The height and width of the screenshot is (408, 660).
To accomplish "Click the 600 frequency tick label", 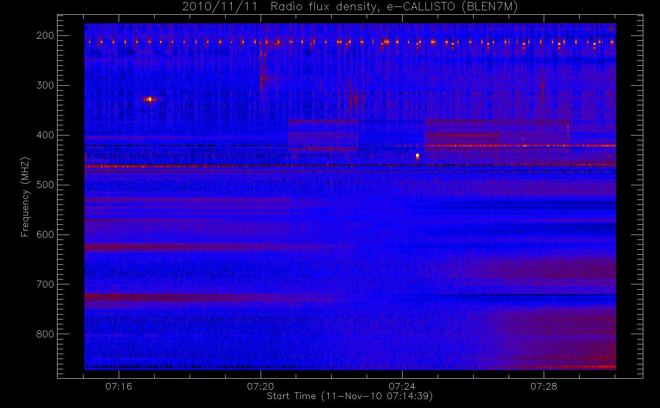I will point(45,235).
